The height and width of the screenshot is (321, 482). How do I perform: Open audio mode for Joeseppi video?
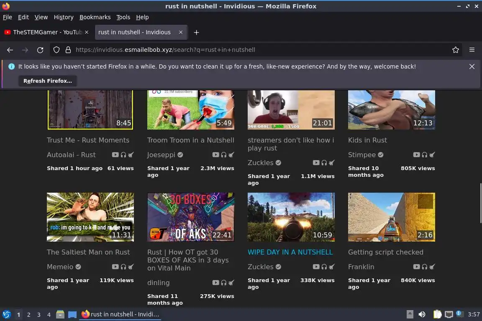pyautogui.click(x=224, y=155)
